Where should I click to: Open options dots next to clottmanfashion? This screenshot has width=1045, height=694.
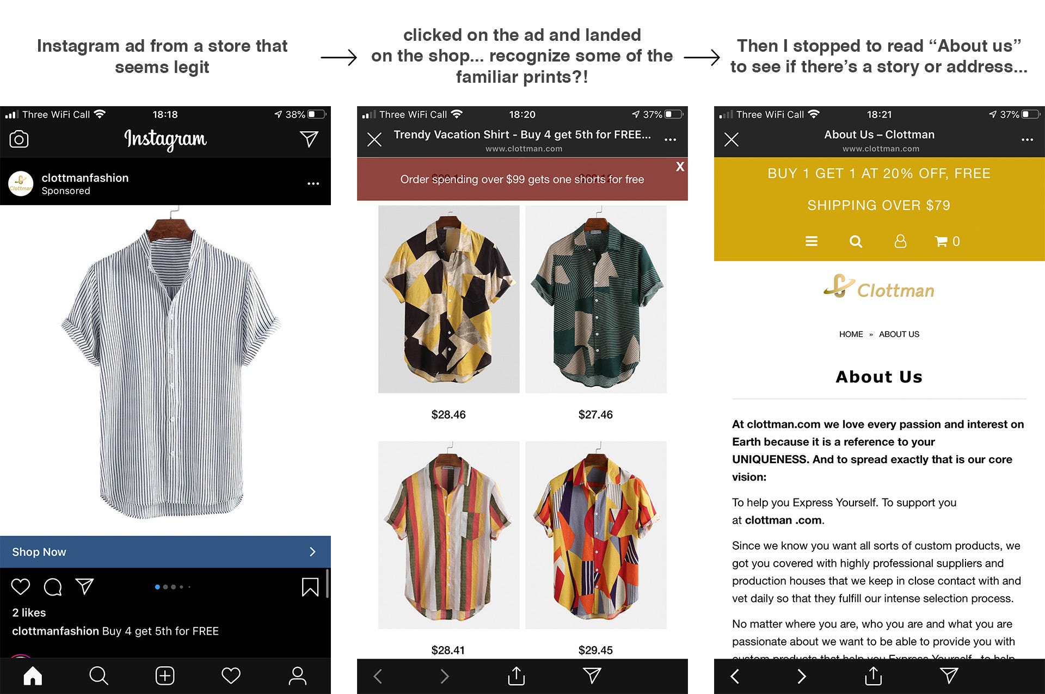(313, 183)
